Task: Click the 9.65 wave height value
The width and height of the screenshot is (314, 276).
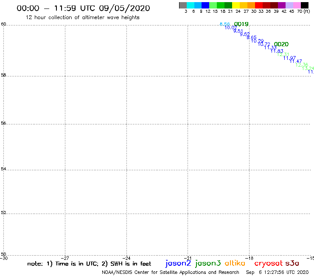Action: click(252, 37)
